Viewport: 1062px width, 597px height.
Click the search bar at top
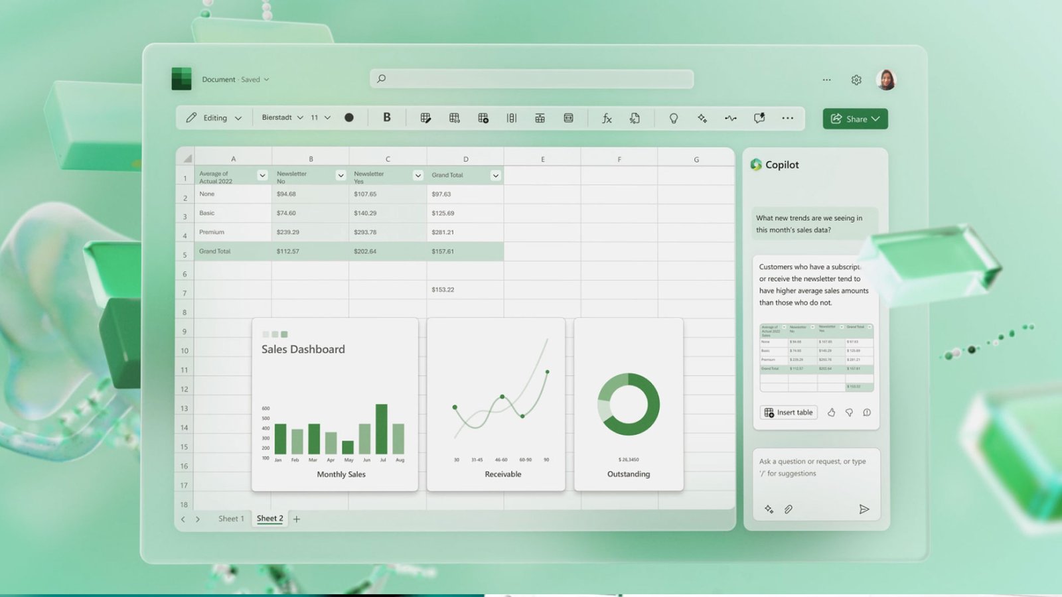coord(531,79)
